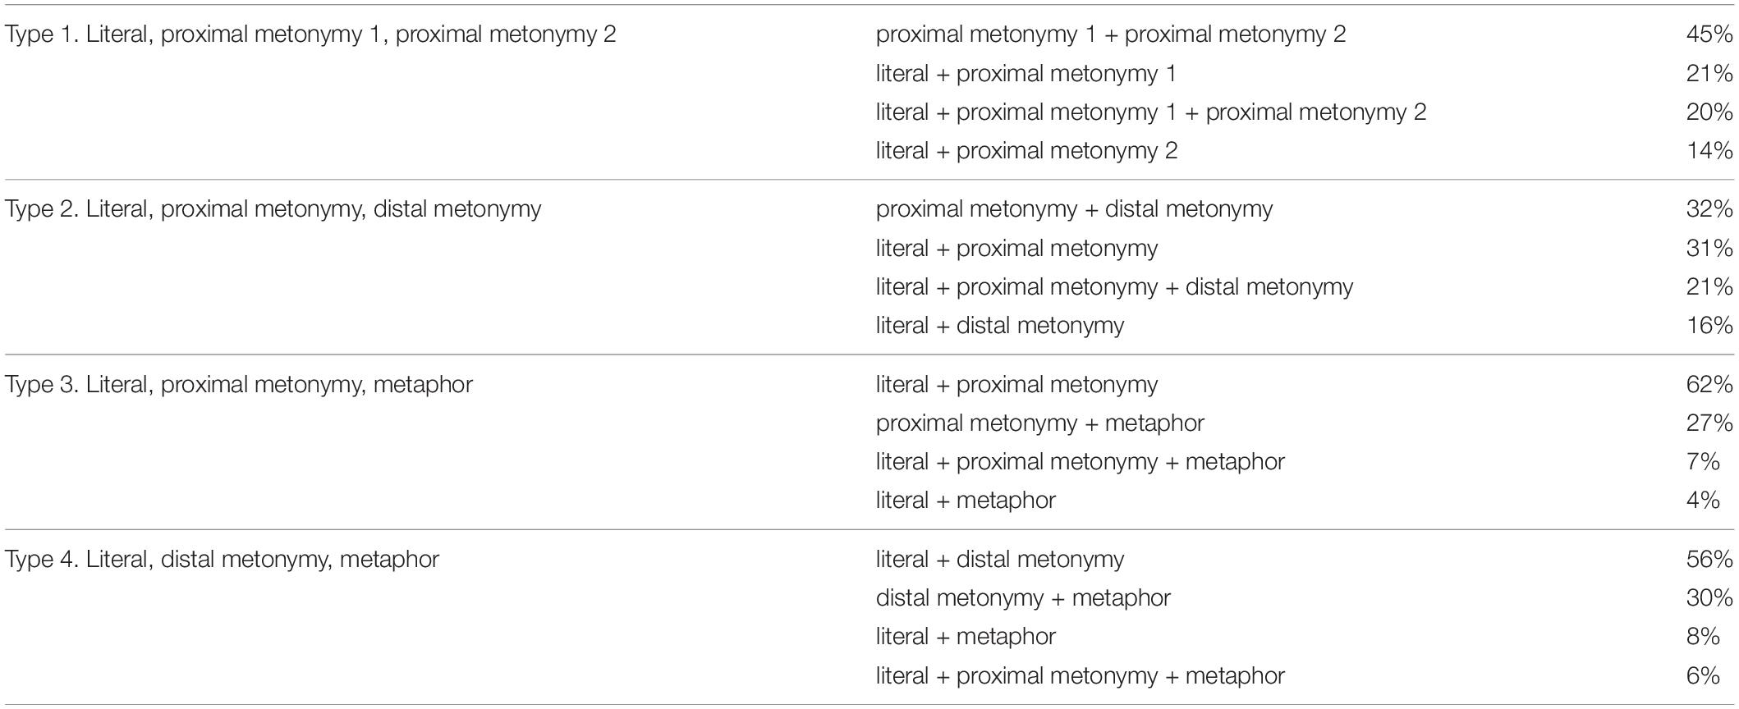Screen dimensions: 1739x709
Task: Select the Type 2 literal, proximal, distal heading
Action: point(273,209)
